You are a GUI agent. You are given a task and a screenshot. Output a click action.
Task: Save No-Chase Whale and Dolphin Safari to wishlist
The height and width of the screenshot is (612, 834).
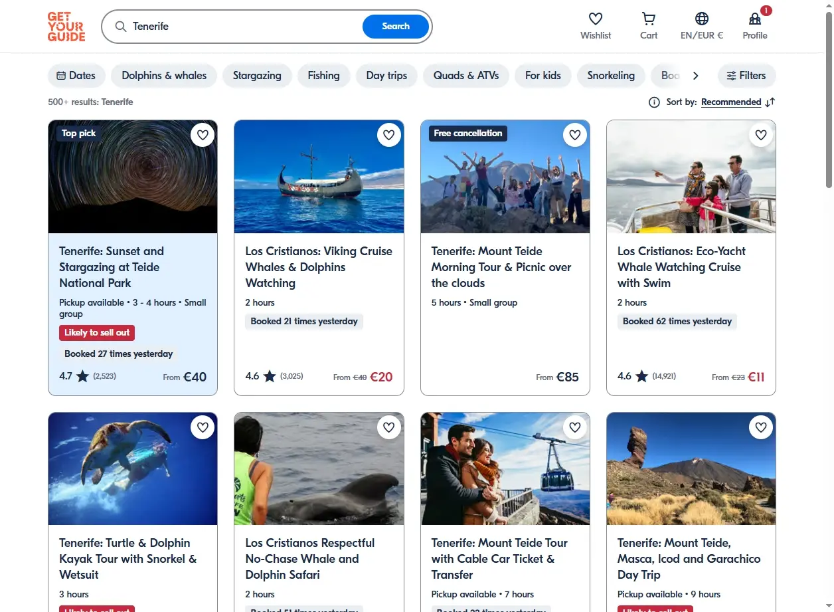point(388,427)
